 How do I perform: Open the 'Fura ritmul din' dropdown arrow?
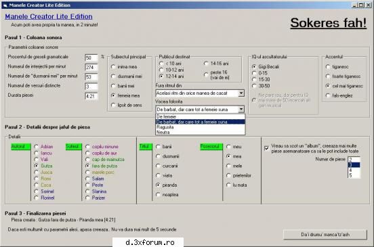[241, 93]
